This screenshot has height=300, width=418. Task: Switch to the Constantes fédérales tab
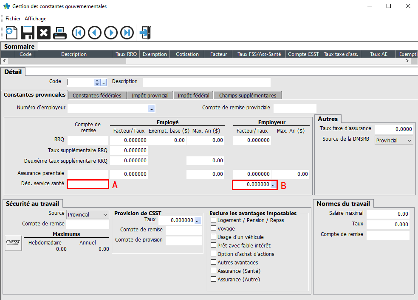tap(97, 95)
